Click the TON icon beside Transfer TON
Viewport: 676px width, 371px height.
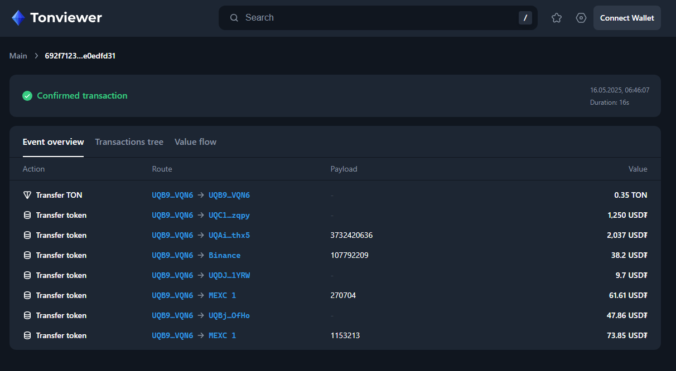click(x=27, y=195)
